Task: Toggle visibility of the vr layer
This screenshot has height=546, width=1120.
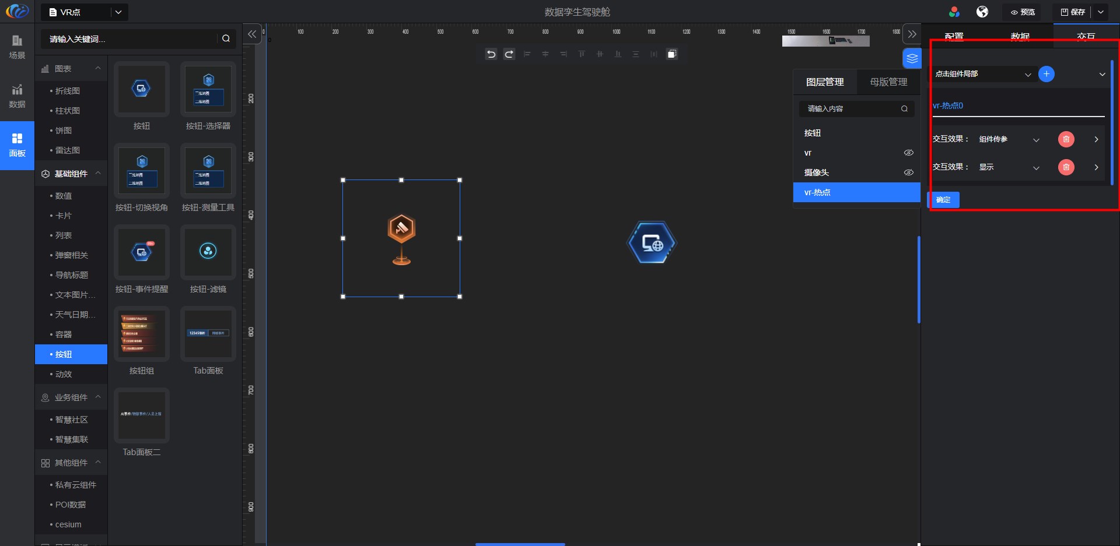Action: click(908, 153)
